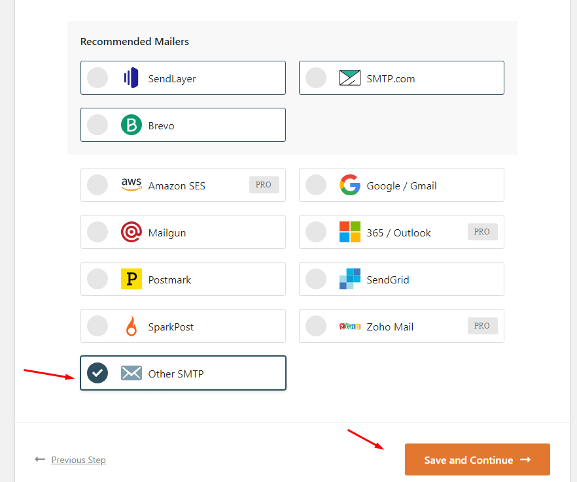577x482 pixels.
Task: Click the SMTP.com label text
Action: click(x=391, y=78)
